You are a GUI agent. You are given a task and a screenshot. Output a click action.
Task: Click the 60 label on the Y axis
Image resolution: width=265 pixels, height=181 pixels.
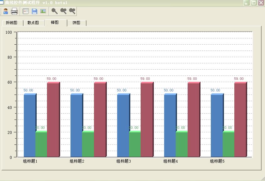click(10, 82)
